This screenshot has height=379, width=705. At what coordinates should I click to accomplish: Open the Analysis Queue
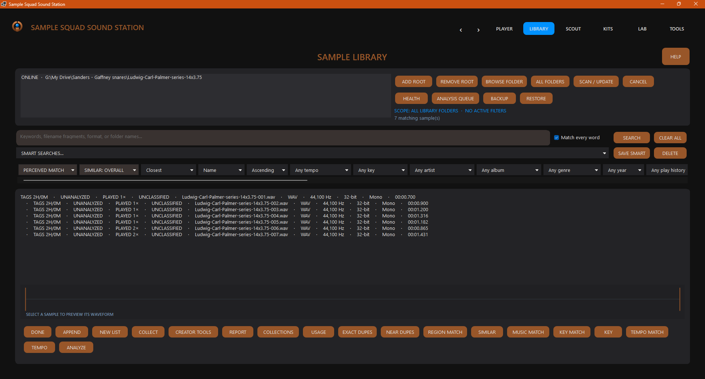(x=455, y=98)
